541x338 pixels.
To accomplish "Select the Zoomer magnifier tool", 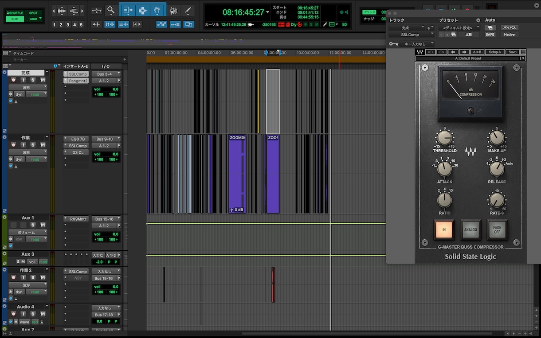I will (x=111, y=10).
